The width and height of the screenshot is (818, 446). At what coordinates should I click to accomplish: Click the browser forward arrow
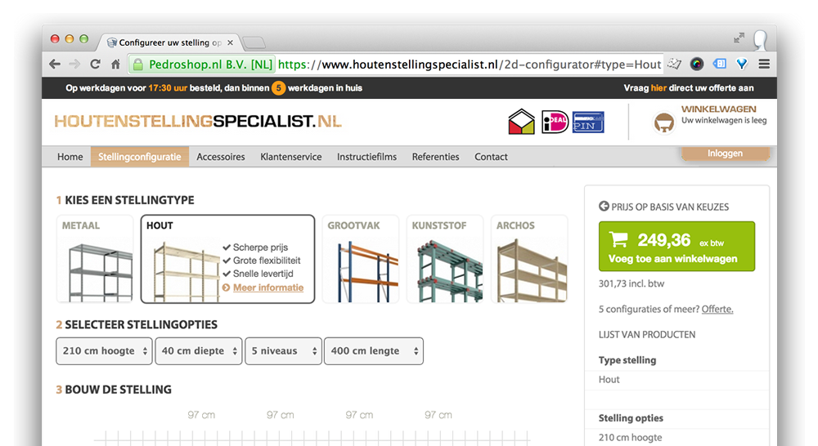[x=74, y=64]
